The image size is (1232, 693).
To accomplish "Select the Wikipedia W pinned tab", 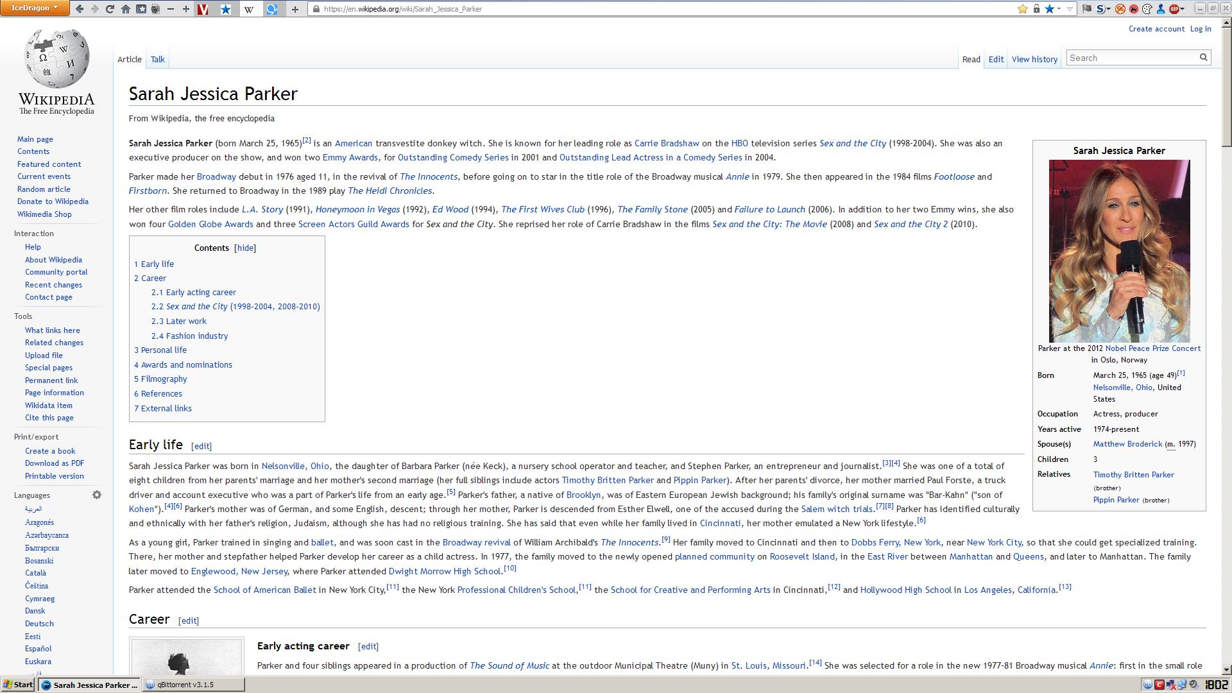I will (x=249, y=9).
